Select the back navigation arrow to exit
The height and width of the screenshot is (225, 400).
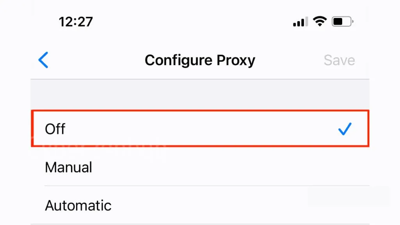point(43,60)
